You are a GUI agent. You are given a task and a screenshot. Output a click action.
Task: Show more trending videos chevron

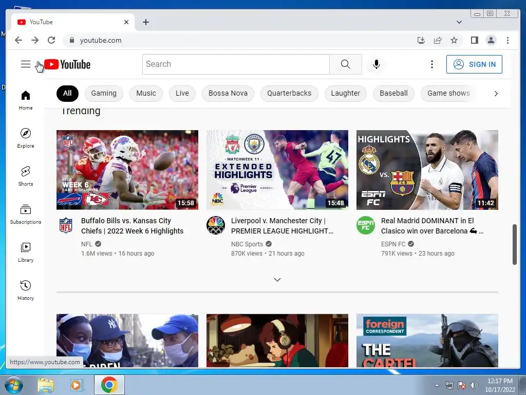(x=277, y=279)
